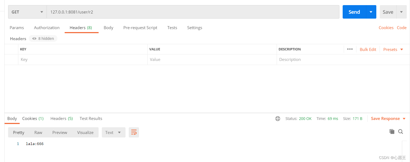Viewport: 410px width, 162px height.
Task: Click the response text lala:666
Action: pyautogui.click(x=35, y=144)
